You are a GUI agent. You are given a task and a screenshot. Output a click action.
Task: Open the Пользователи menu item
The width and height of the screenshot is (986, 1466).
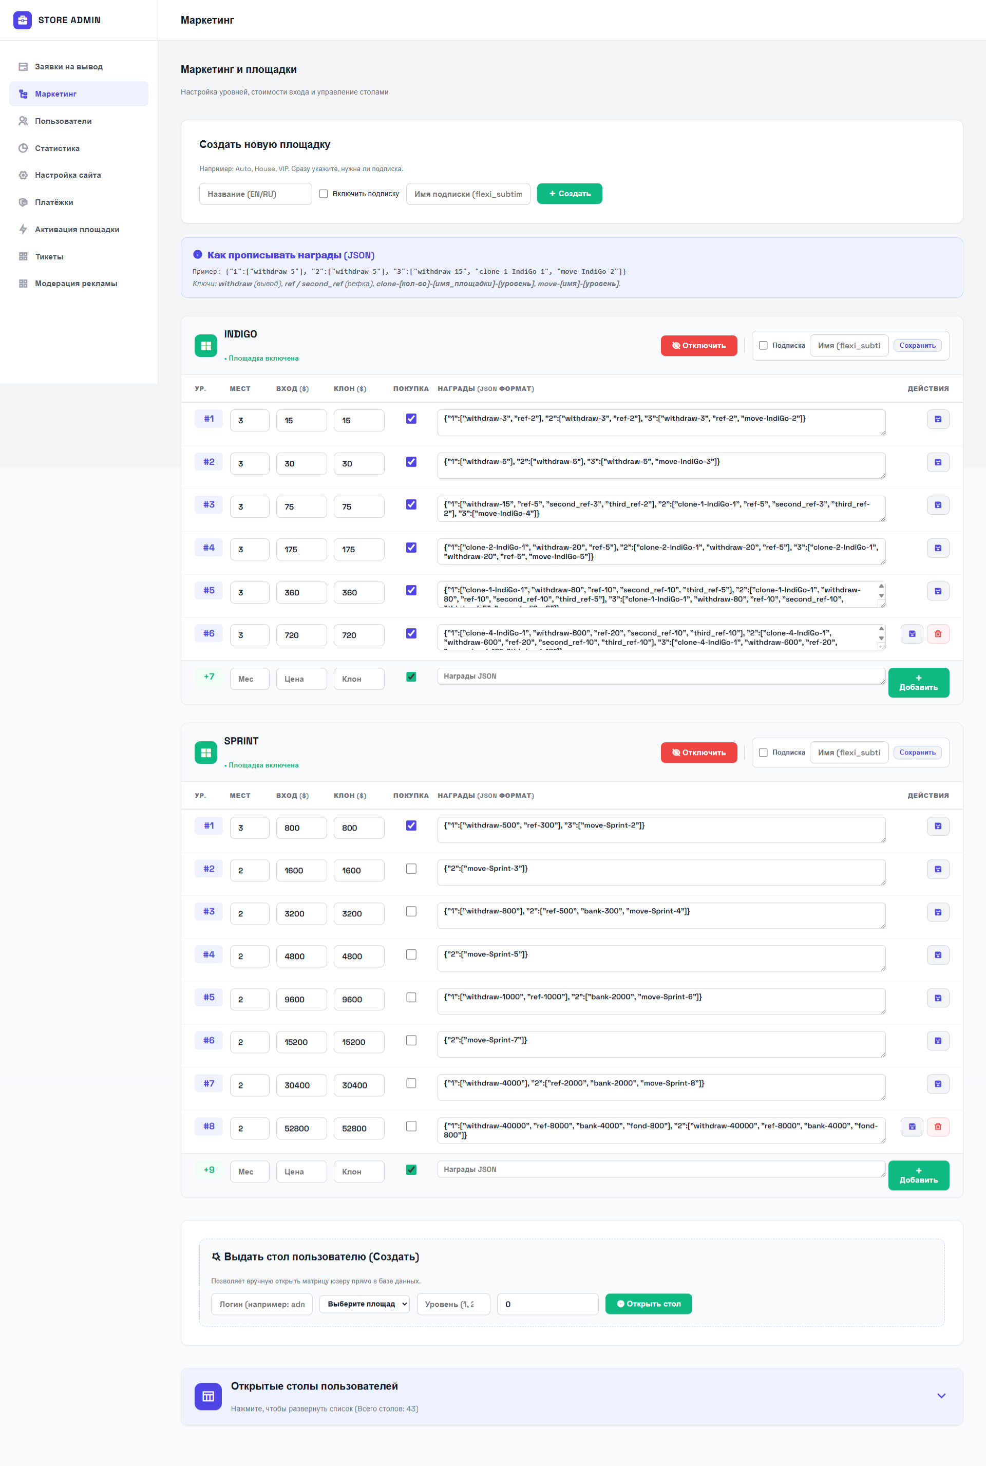click(x=63, y=121)
